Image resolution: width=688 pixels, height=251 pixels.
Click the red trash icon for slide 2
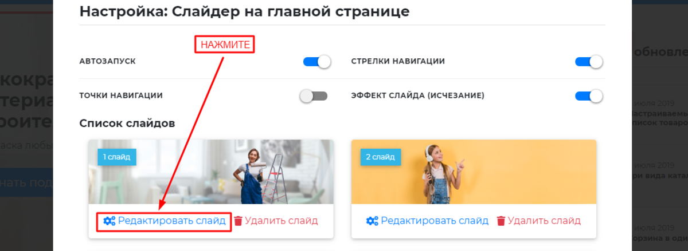[501, 221]
